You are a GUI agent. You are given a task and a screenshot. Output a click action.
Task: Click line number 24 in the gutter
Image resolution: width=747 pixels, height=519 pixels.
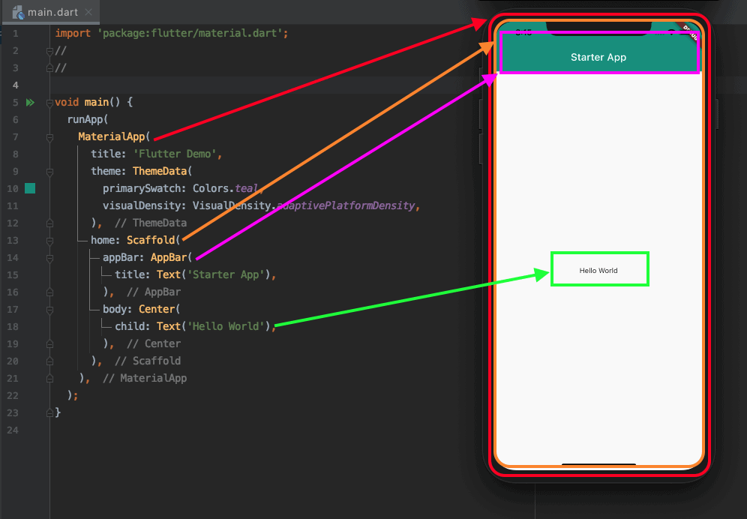[x=13, y=430]
